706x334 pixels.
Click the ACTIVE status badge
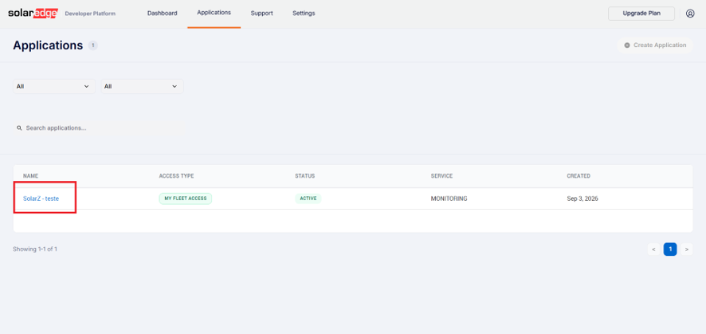tap(308, 198)
